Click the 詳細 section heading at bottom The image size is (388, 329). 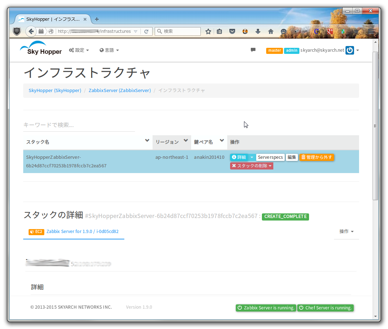tap(38, 287)
